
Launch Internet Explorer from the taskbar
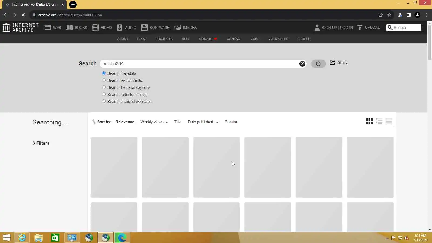click(x=22, y=238)
